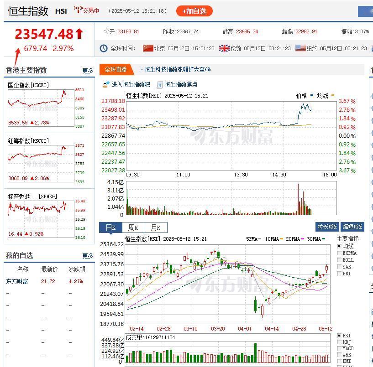The width and height of the screenshot is (373, 367).
Task: Click the intraday HSI price chart
Action: point(231,136)
